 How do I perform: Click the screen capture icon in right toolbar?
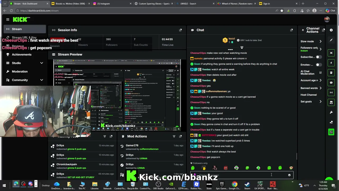pos(331,53)
